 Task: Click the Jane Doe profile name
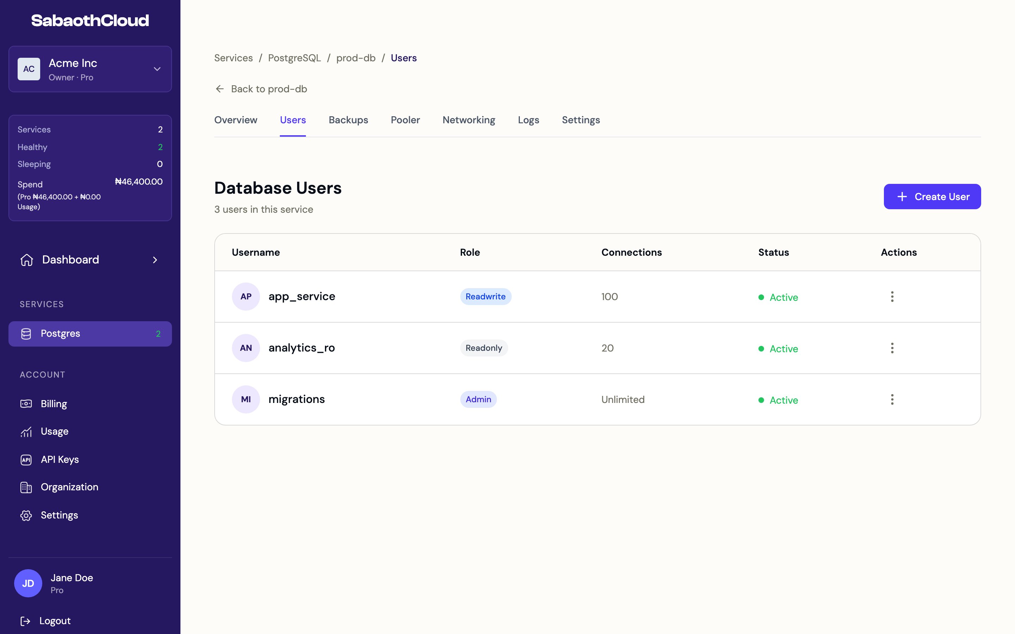[x=72, y=578]
